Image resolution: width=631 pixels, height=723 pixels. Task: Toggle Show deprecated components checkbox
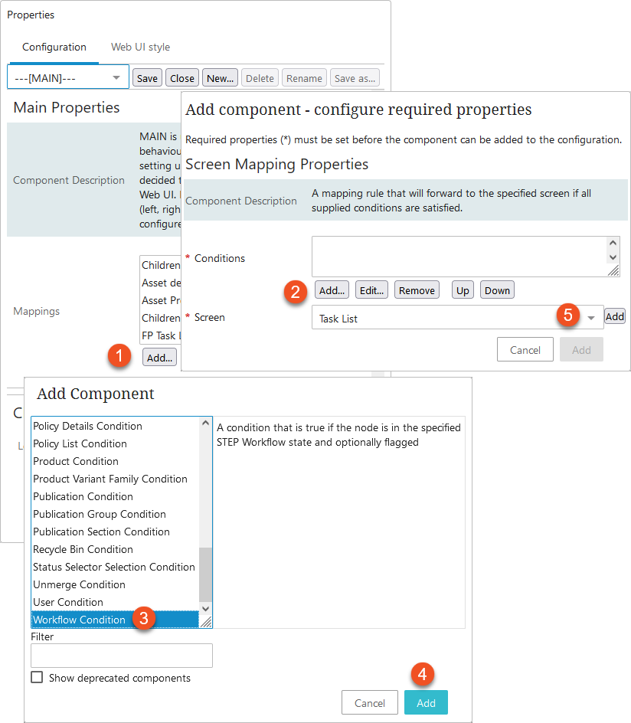coord(37,677)
